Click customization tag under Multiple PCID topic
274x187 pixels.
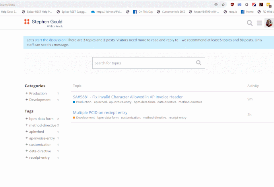coord(130,118)
